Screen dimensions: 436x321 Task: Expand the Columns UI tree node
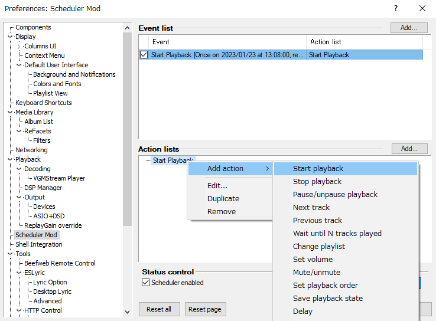point(19,46)
